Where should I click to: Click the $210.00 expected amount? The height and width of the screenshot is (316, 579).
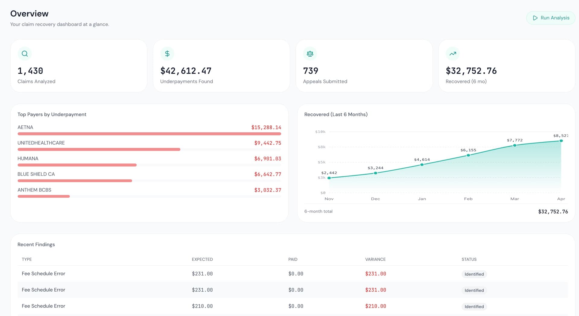[x=202, y=306]
